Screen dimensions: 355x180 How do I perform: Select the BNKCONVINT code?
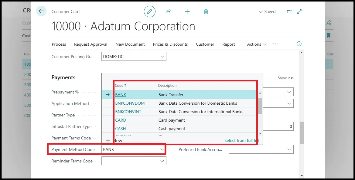coord(128,112)
